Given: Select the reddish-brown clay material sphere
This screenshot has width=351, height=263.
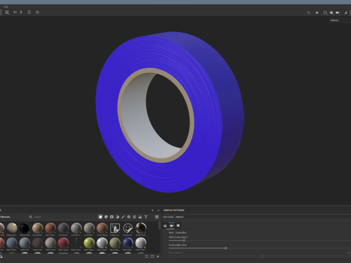Looking at the screenshot, I should (50, 229).
